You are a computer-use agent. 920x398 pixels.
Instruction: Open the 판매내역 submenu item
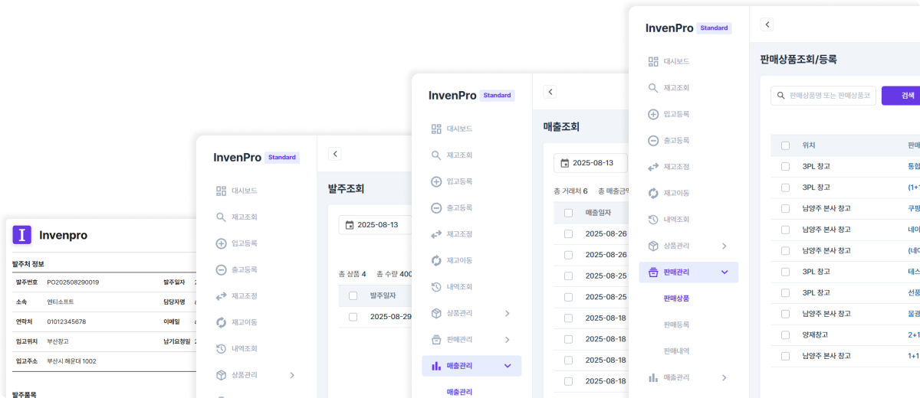coord(676,351)
